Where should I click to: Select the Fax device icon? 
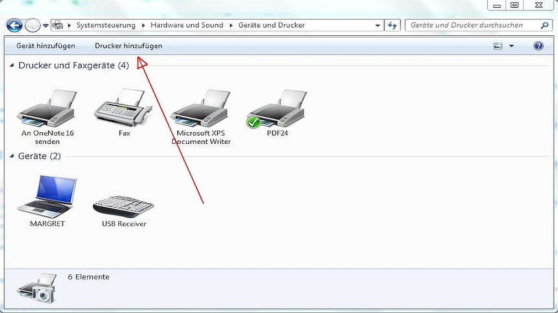tap(124, 109)
